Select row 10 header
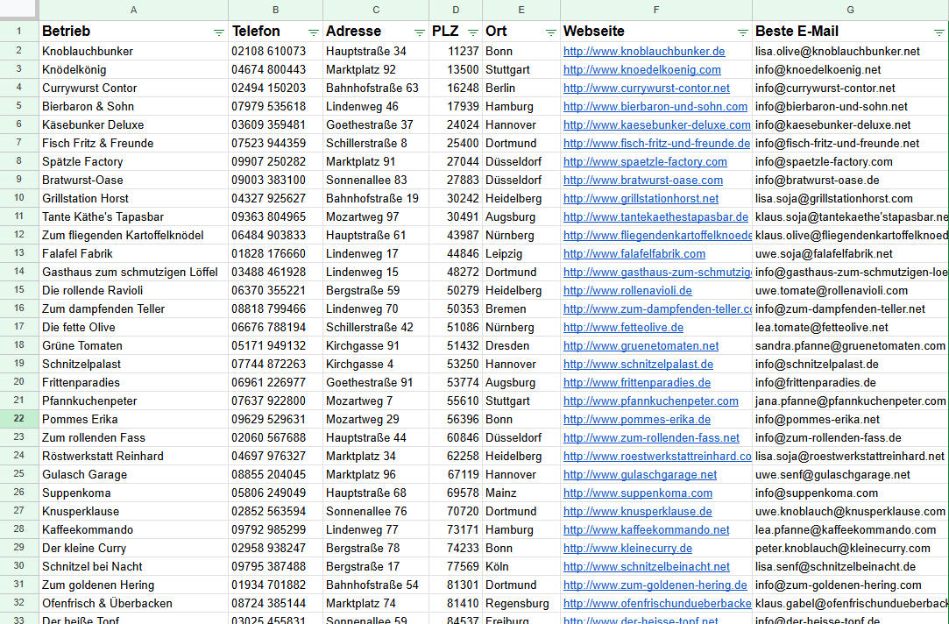The height and width of the screenshot is (624, 949). click(x=18, y=198)
